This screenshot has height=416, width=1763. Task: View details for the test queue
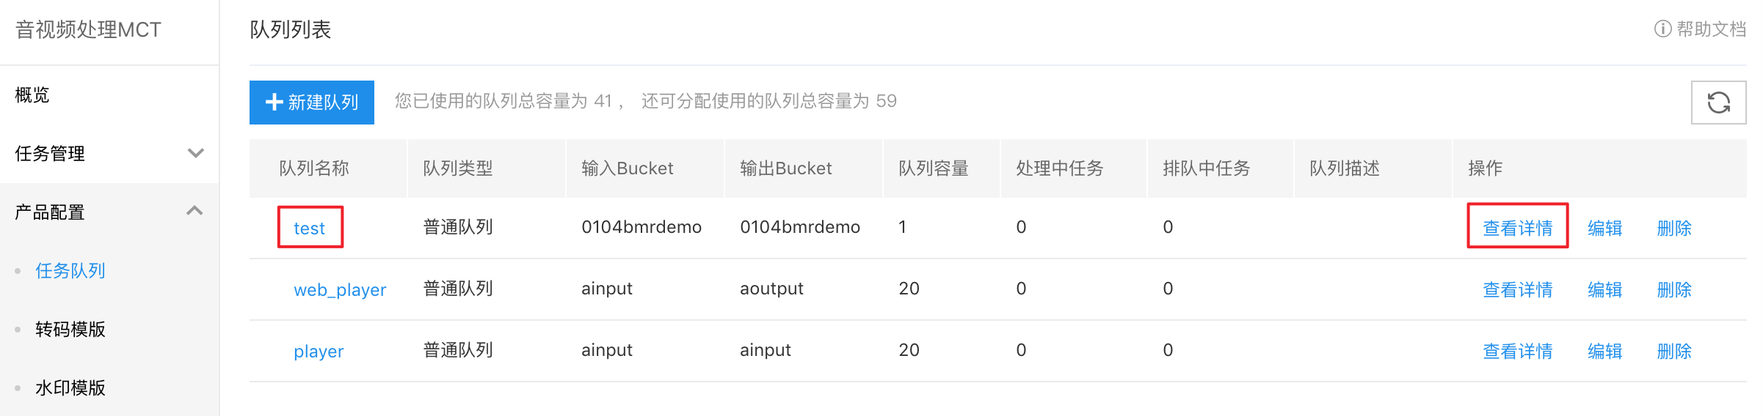tap(1517, 228)
